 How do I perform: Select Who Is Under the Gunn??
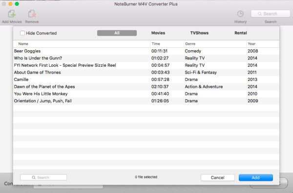point(146,58)
